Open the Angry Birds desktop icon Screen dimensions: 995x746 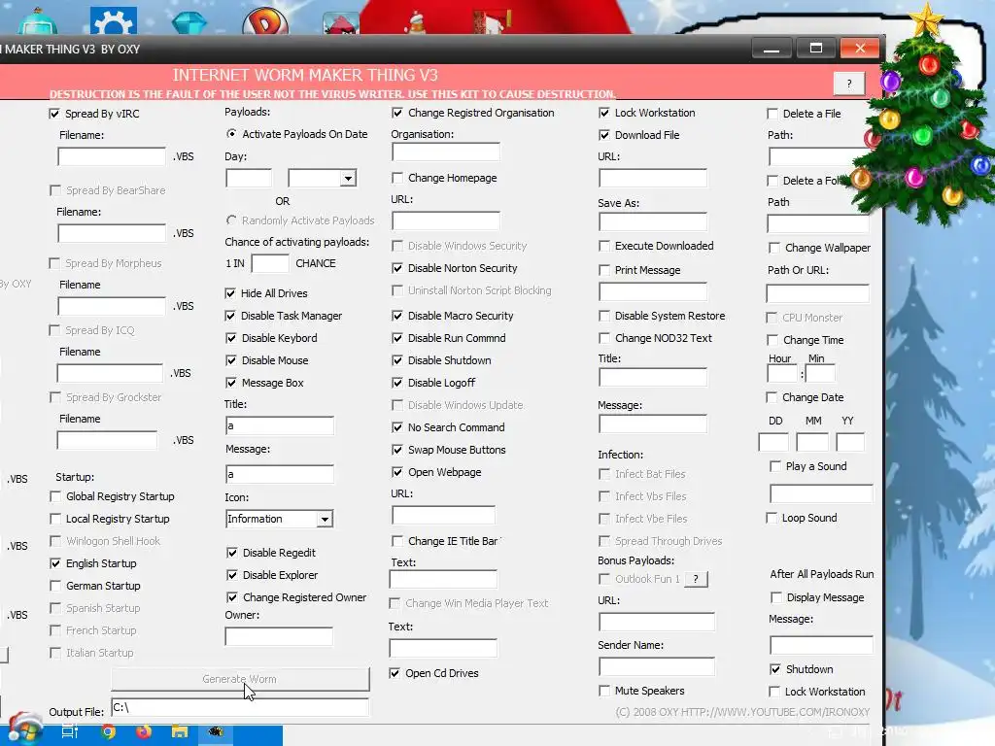[x=341, y=23]
